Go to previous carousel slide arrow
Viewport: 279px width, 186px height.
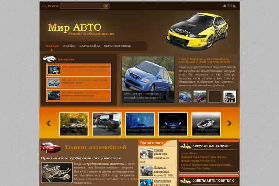[48, 123]
